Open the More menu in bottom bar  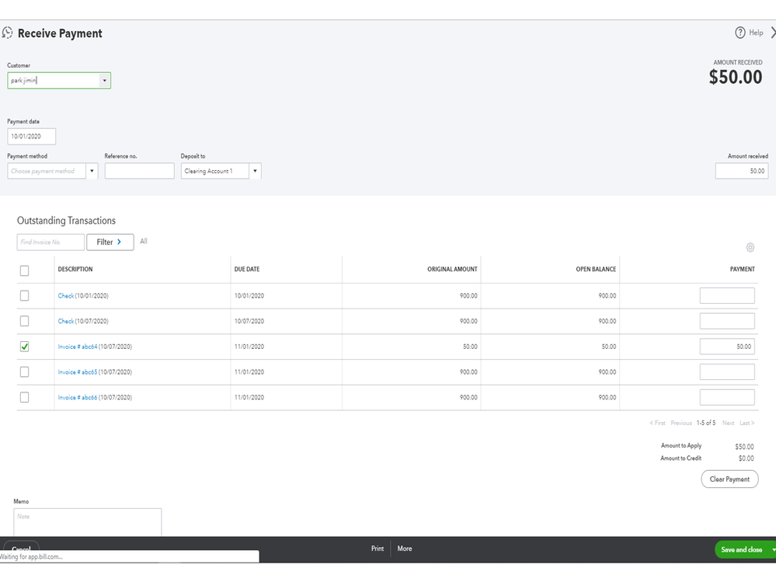coord(405,549)
